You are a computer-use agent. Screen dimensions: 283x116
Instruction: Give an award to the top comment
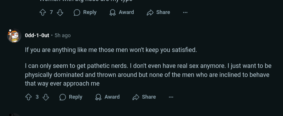(x=121, y=12)
